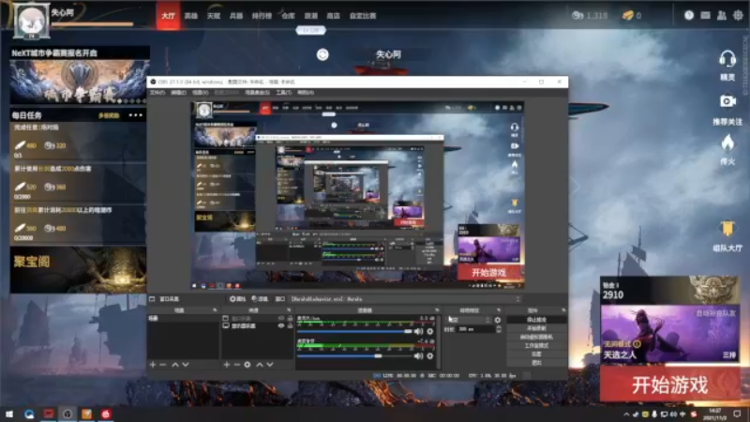Screen dimensions: 750x422
Task: Mute the 桌面音频 channel speaker
Action: point(418,356)
